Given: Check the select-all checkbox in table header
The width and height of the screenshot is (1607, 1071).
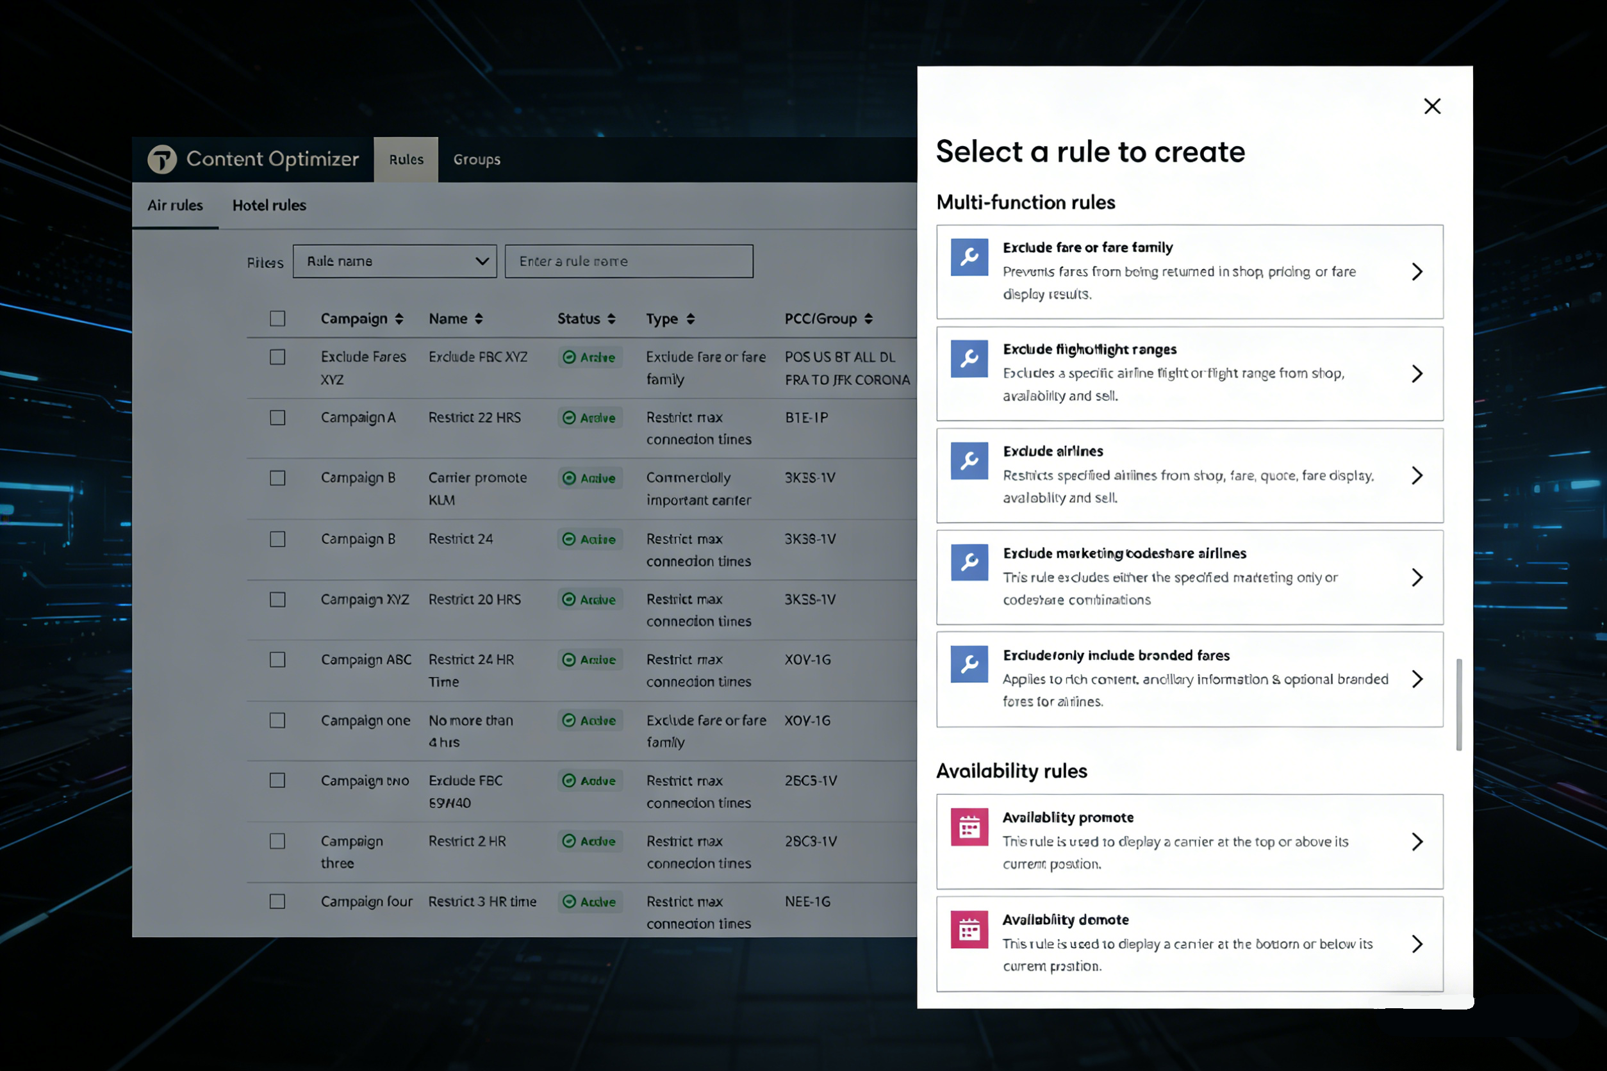Looking at the screenshot, I should point(277,319).
